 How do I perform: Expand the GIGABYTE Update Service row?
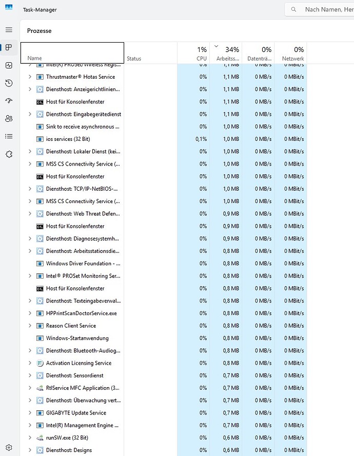click(x=30, y=413)
